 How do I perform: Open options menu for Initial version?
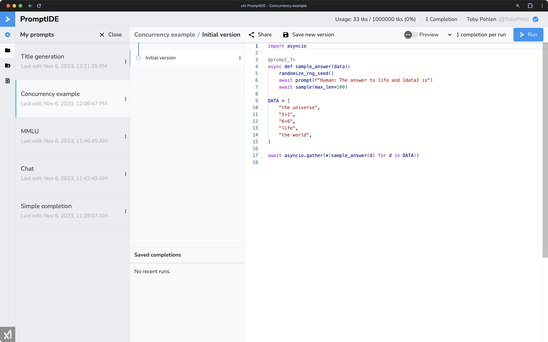pyautogui.click(x=240, y=58)
